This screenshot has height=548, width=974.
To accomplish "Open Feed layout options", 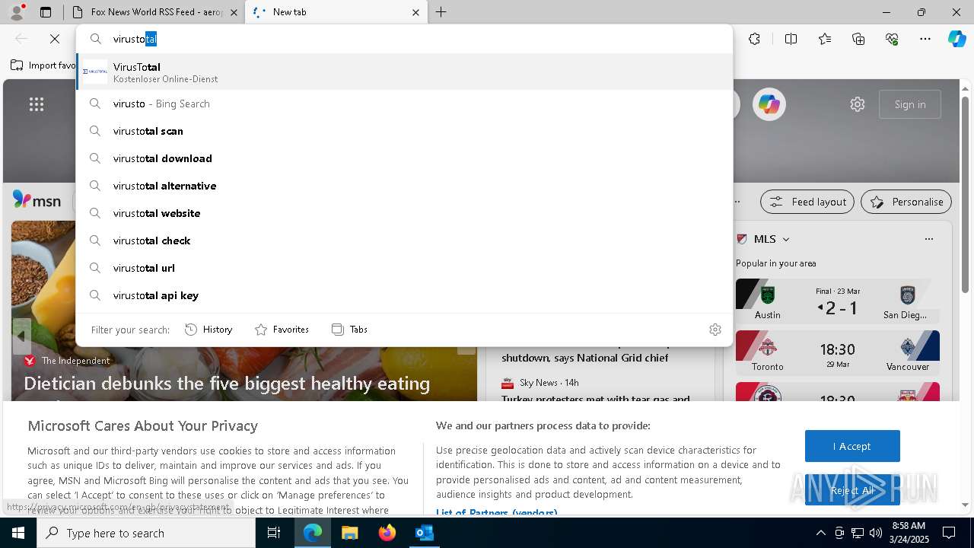I will click(x=807, y=202).
